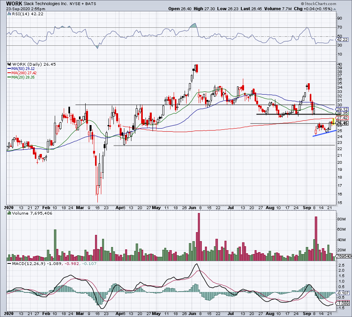The width and height of the screenshot is (352, 317).
Task: Click the Open 26.40 value
Action: (x=180, y=9)
